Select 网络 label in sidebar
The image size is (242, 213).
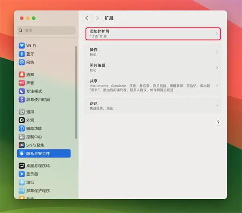[x=30, y=62]
